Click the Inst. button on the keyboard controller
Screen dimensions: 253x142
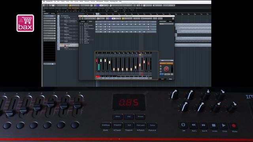click(x=129, y=117)
